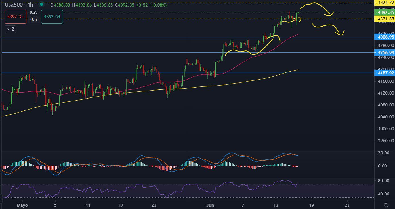Select the yellow 4371.85 price label
This screenshot has width=395, height=209.
point(384,18)
